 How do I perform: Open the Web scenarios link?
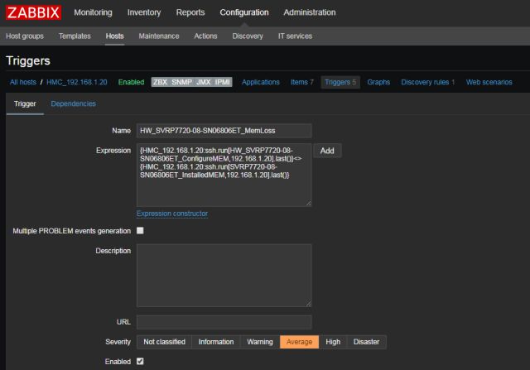coord(489,82)
